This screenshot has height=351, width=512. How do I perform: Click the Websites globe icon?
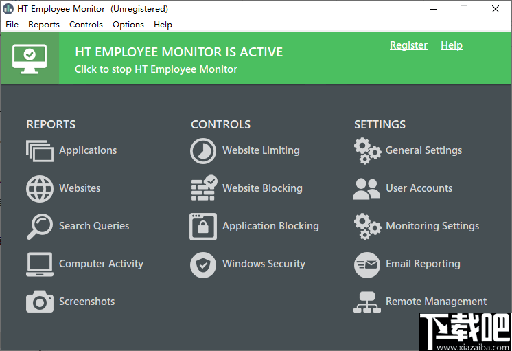tap(40, 189)
